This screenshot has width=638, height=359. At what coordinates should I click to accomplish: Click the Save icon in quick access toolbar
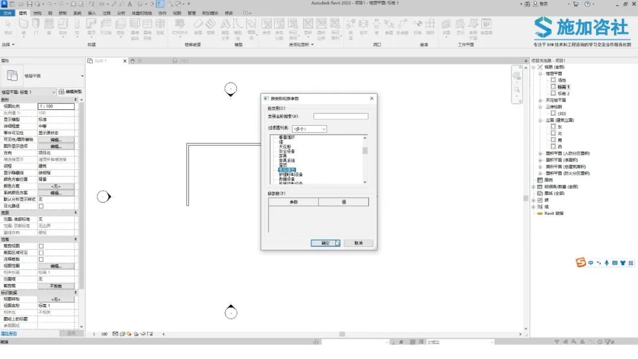click(x=30, y=4)
